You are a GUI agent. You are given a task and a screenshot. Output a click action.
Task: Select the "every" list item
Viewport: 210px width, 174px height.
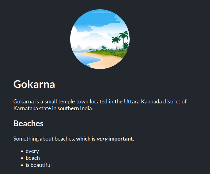click(32, 151)
